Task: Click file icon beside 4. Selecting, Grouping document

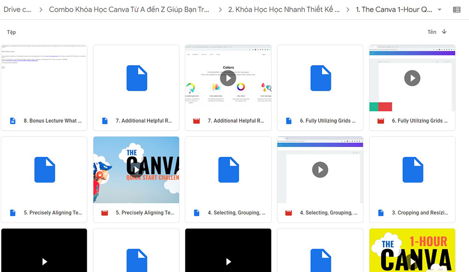Action: tap(197, 213)
